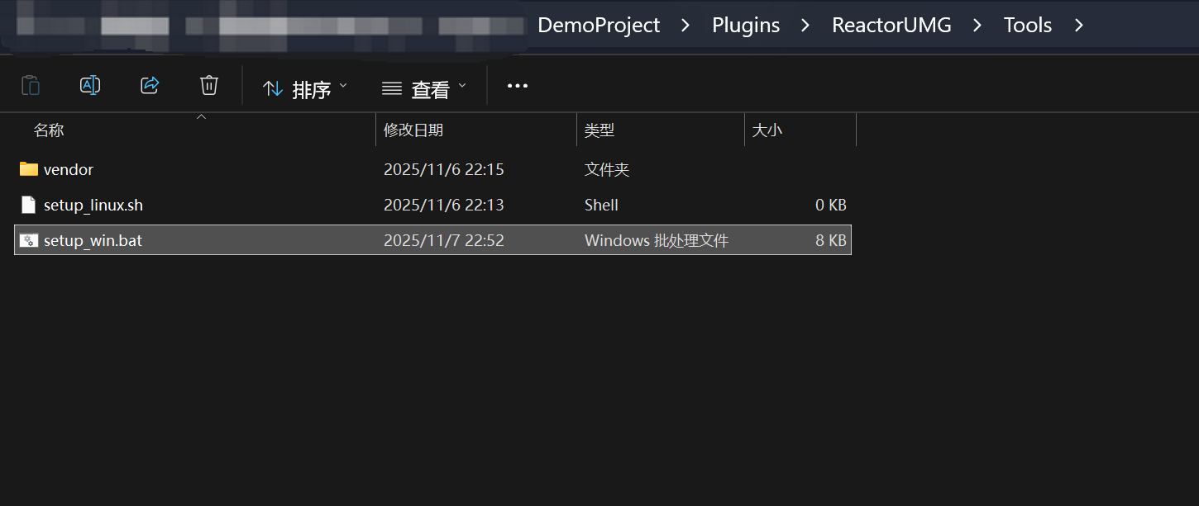Expand the chevron after Plugins breadcrumb
The width and height of the screenshot is (1199, 506).
[805, 26]
